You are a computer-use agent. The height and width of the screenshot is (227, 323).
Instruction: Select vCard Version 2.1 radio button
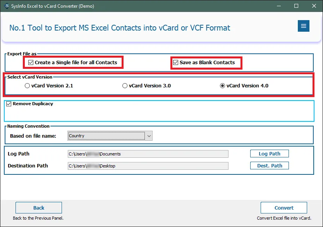[27, 86]
